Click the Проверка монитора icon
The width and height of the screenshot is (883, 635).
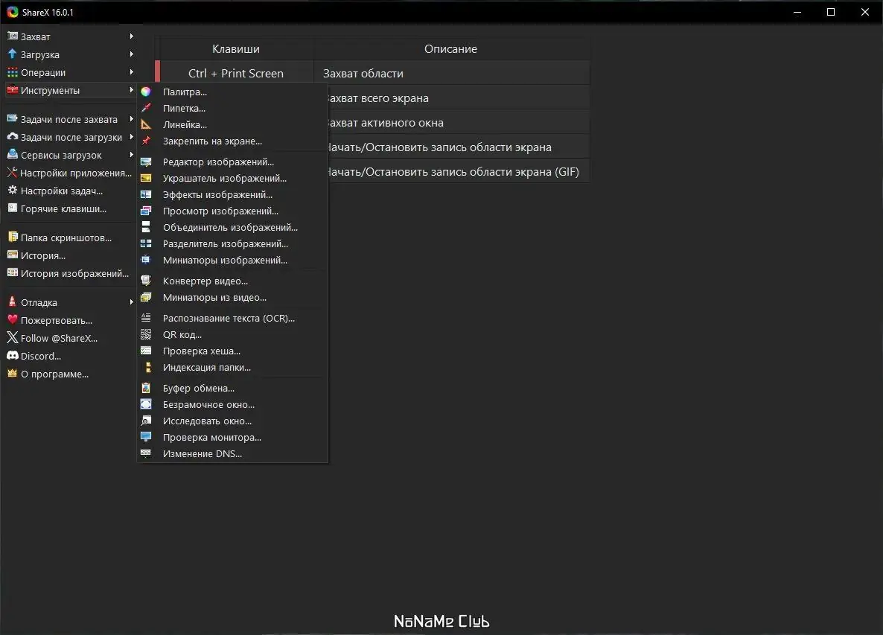coord(146,437)
